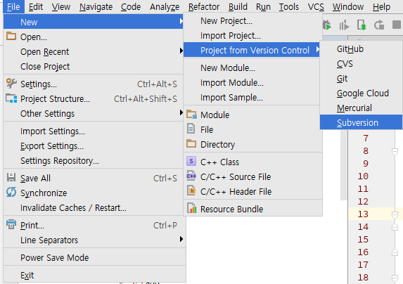Click the red Stop square icon
This screenshot has width=403, height=284.
pos(397,25)
